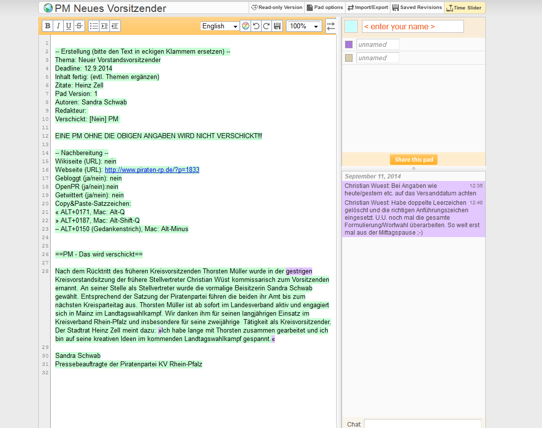Open the English language dropdown
The width and height of the screenshot is (542, 428).
[x=220, y=26]
